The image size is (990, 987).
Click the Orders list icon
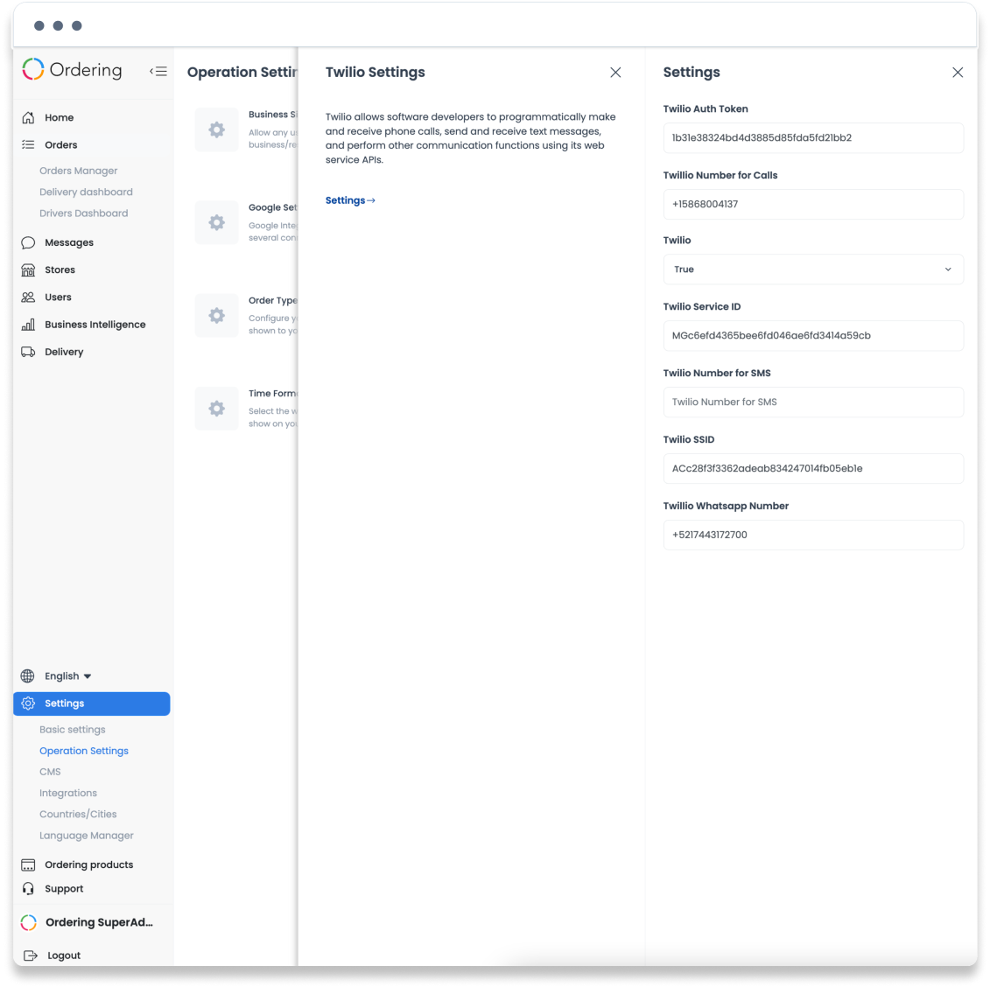coord(28,144)
